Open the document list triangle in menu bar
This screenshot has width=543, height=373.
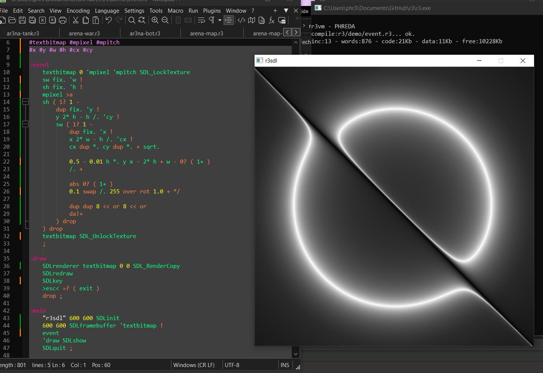286,10
